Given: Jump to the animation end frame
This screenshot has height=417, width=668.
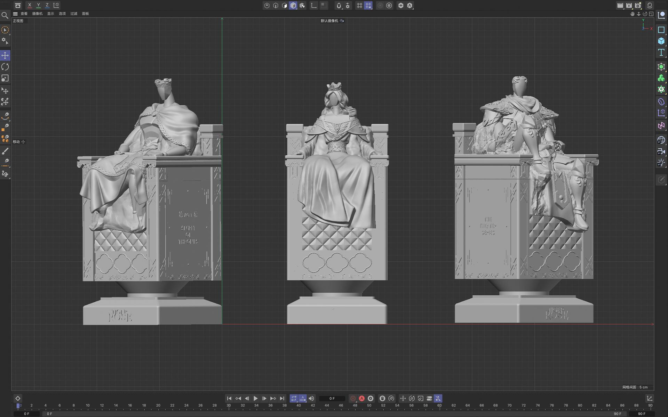Looking at the screenshot, I should point(282,398).
